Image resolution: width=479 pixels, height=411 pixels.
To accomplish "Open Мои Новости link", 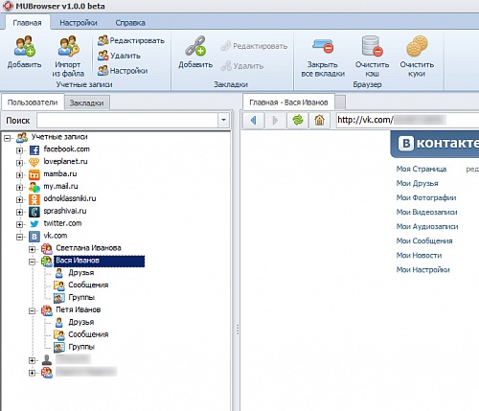I will click(x=419, y=255).
